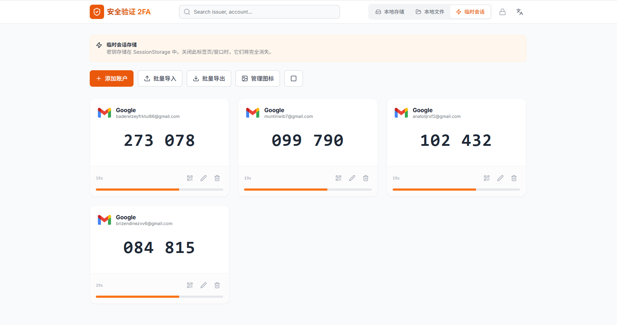This screenshot has height=325, width=617.
Task: Click the issuer search input field
Action: click(259, 12)
